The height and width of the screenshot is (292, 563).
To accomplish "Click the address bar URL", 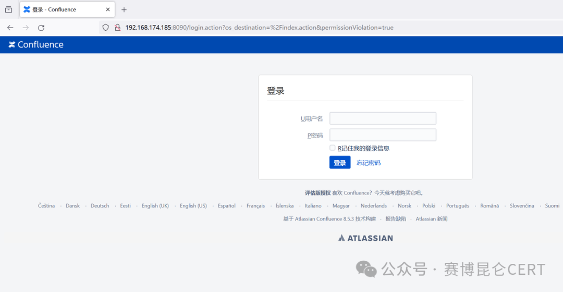I will 259,28.
